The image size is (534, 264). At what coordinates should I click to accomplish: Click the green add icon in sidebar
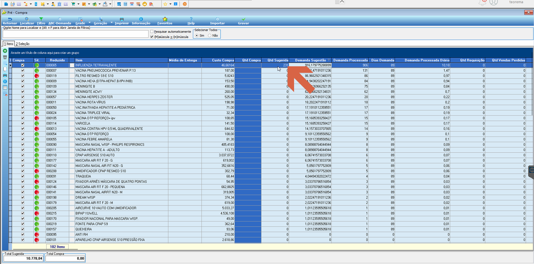click(5, 51)
